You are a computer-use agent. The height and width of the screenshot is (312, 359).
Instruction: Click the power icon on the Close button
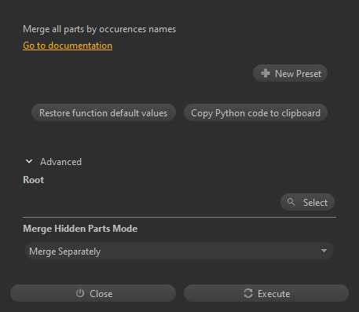click(x=80, y=293)
